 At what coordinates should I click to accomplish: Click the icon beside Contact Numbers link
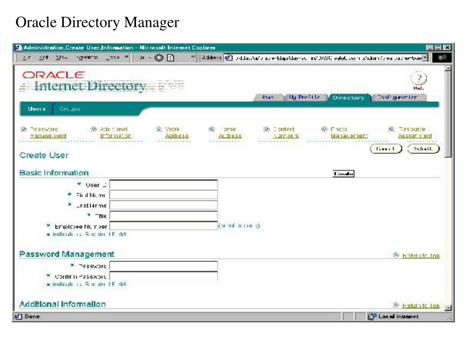tap(267, 129)
